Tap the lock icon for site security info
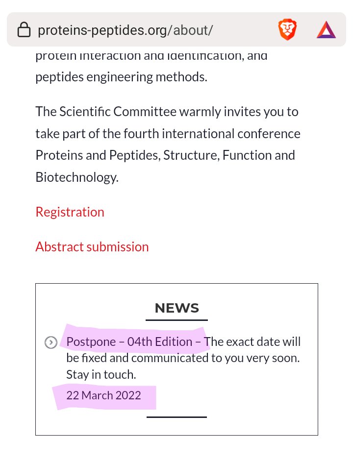Viewport: 353px width, 464px height. point(24,30)
